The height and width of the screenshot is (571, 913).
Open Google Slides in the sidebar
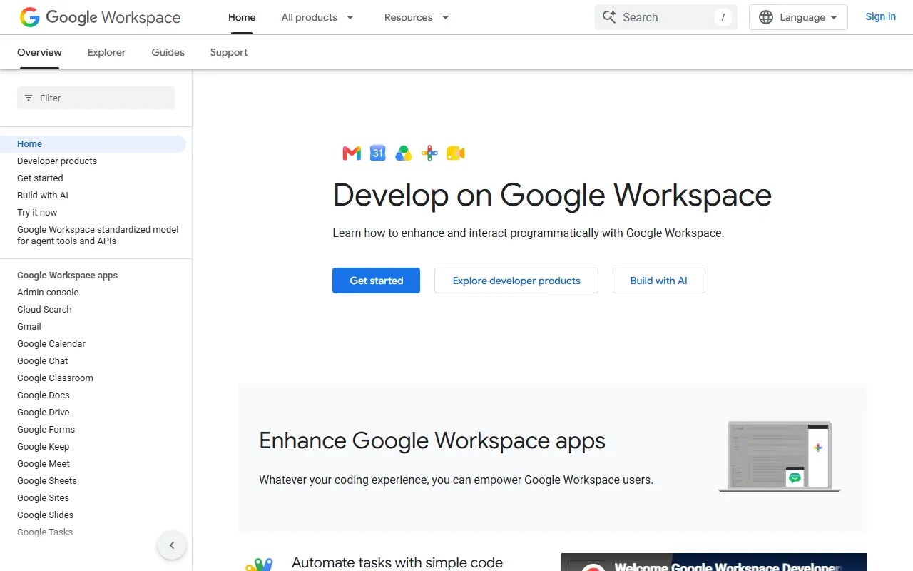point(46,515)
